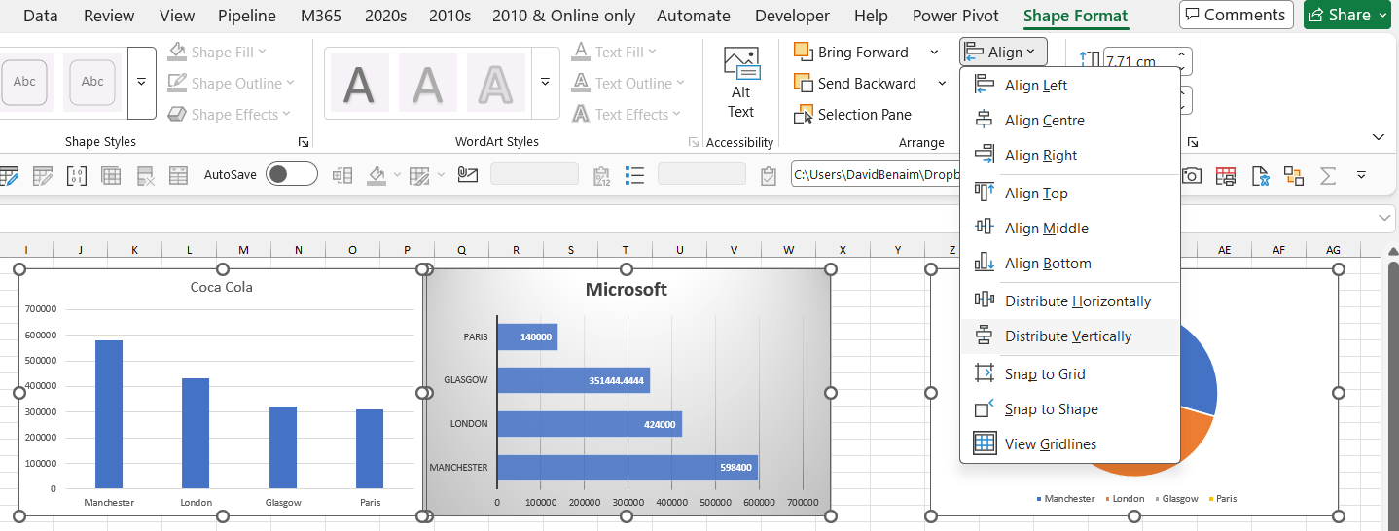Click the camera icon in Quick Access Toolbar
This screenshot has height=531, width=1399.
(1192, 175)
